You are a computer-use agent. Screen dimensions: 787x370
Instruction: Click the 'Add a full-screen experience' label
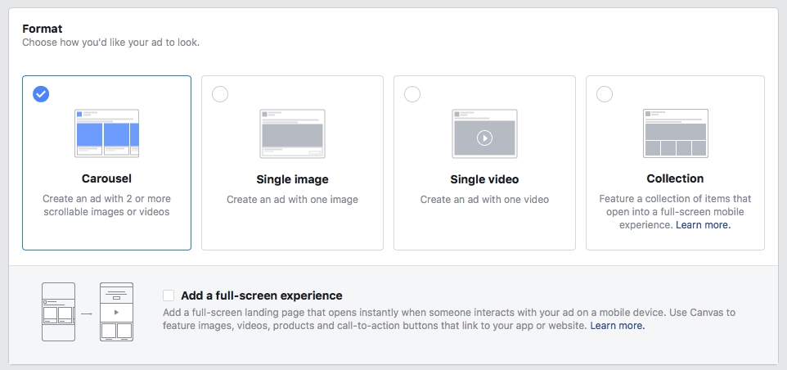pos(262,296)
